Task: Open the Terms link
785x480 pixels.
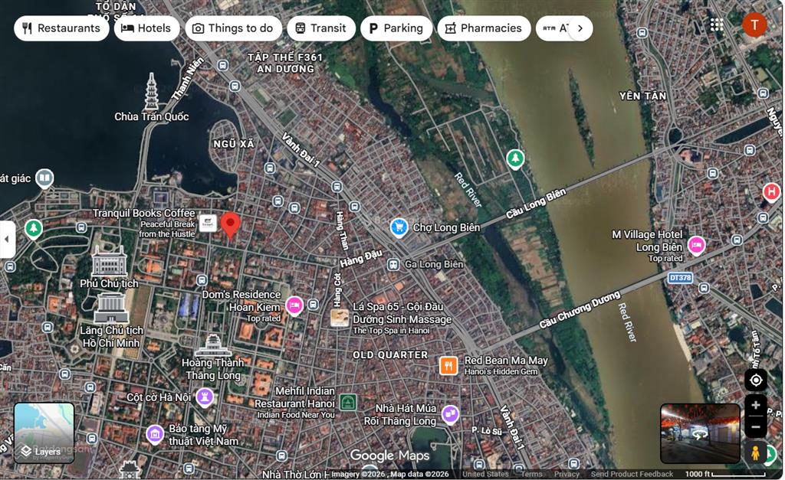Action: (531, 474)
